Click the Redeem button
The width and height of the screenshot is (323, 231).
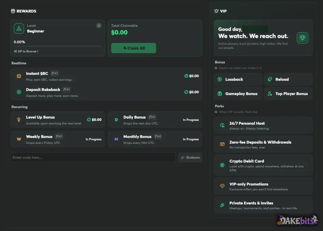(x=190, y=157)
